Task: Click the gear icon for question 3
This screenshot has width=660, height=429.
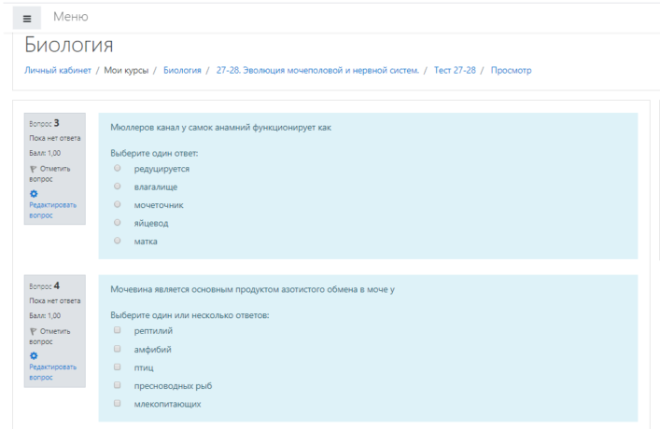Action: click(x=34, y=193)
